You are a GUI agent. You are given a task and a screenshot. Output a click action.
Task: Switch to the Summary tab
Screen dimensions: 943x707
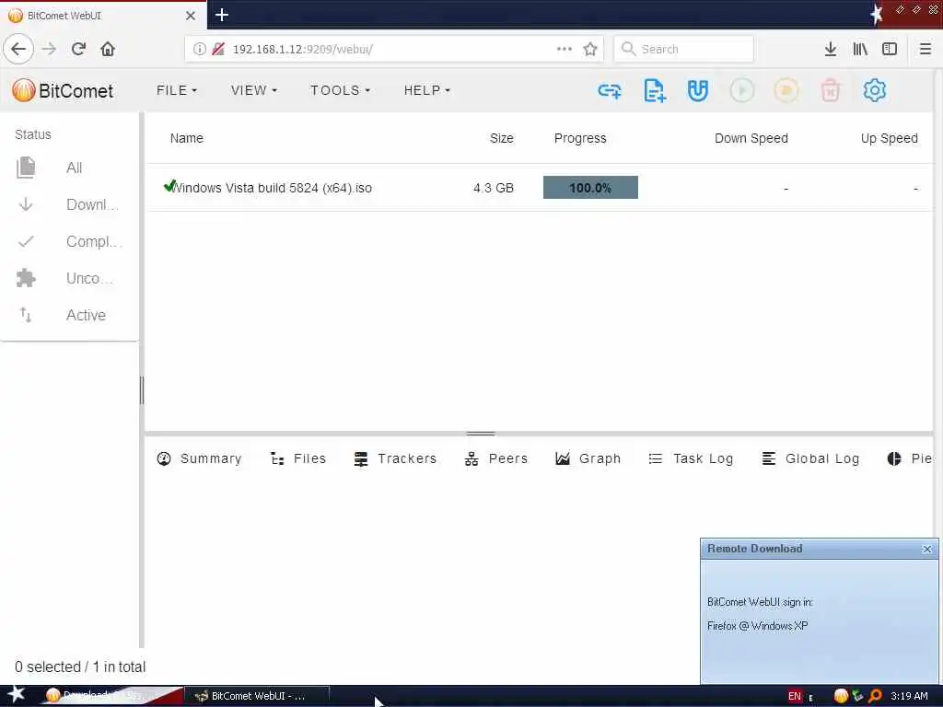(x=199, y=458)
